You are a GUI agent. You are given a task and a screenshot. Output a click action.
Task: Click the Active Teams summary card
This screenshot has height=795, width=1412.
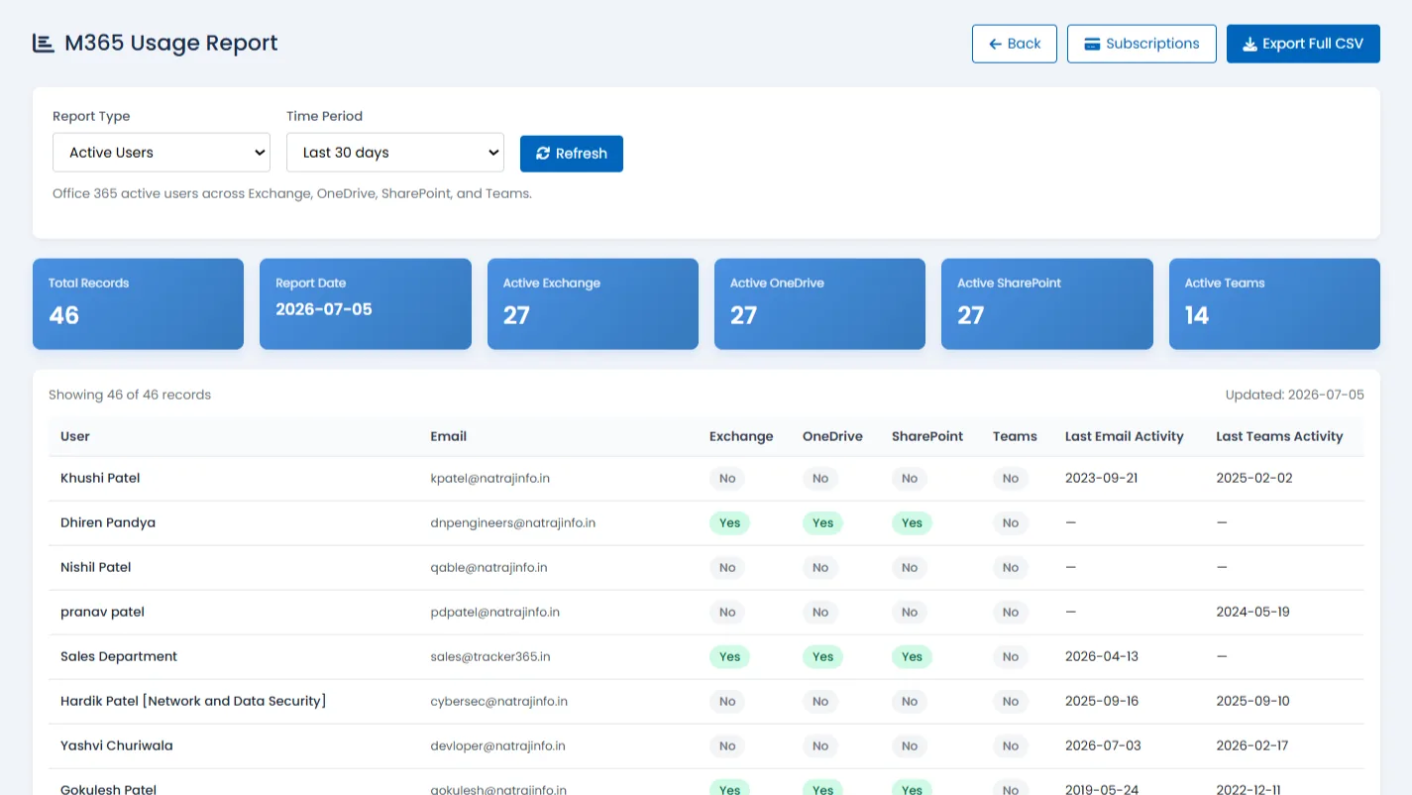[1274, 303]
